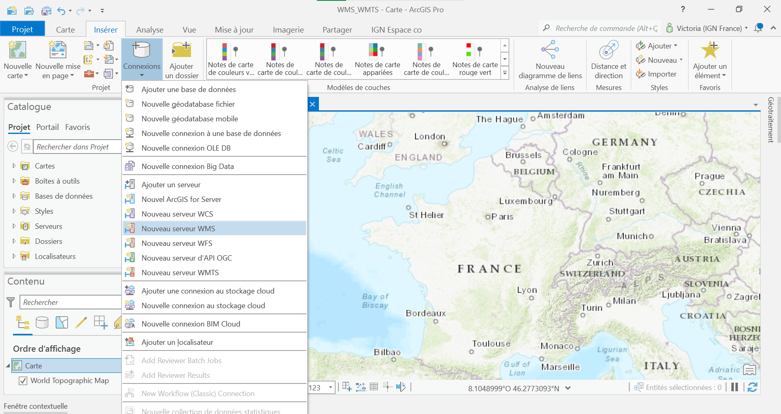Choose Nouvelle connexion BIM Cloud
The height and width of the screenshot is (414, 781).
214,324
